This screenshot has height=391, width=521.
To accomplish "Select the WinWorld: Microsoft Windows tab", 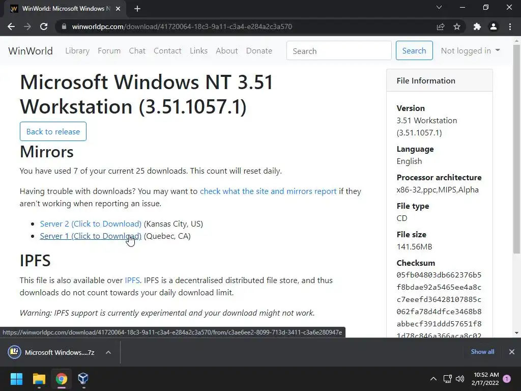I will (x=66, y=9).
